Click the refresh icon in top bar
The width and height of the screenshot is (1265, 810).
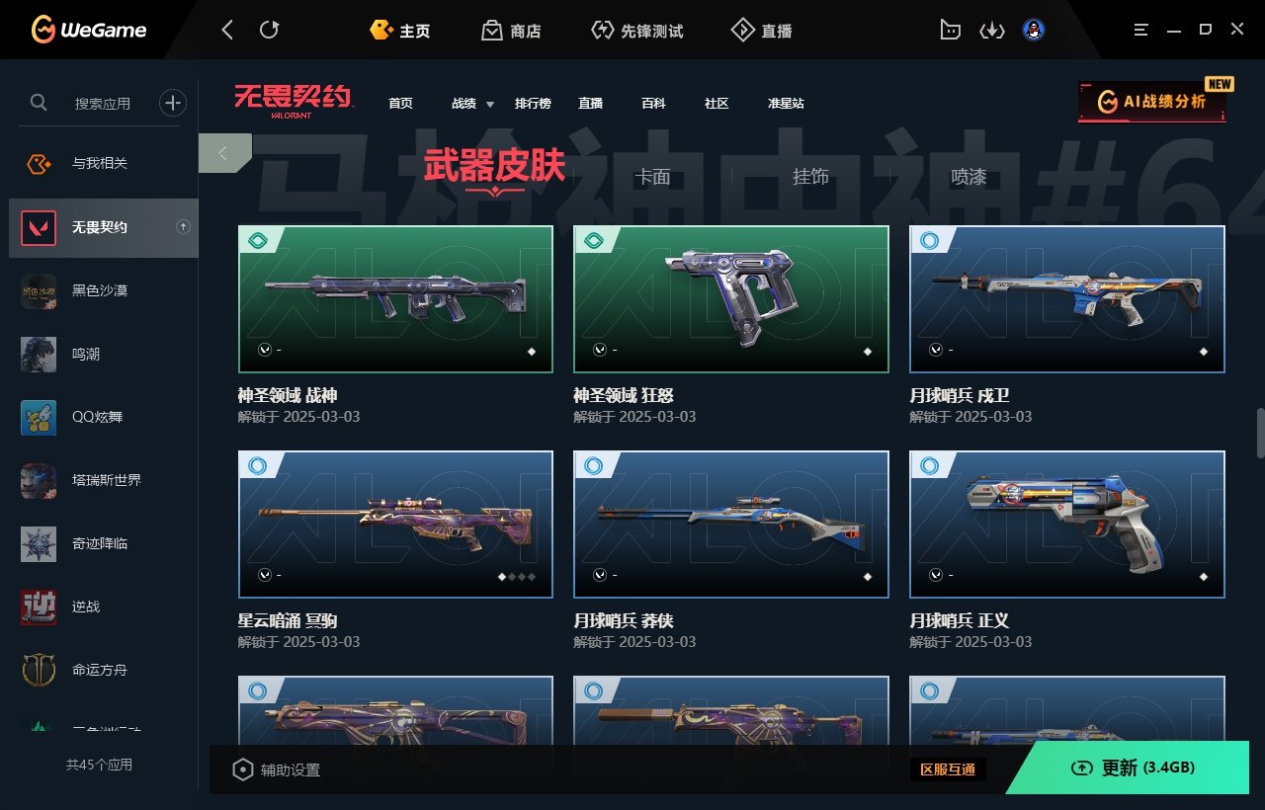[x=269, y=30]
